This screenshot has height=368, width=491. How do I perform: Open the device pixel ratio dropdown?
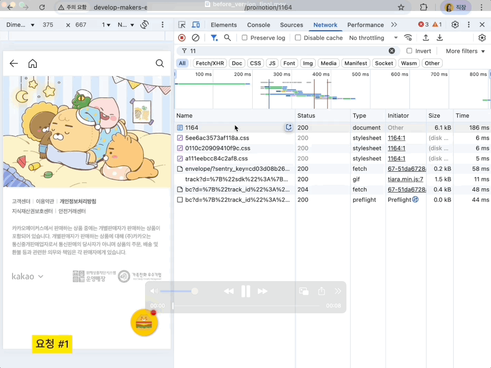click(106, 25)
